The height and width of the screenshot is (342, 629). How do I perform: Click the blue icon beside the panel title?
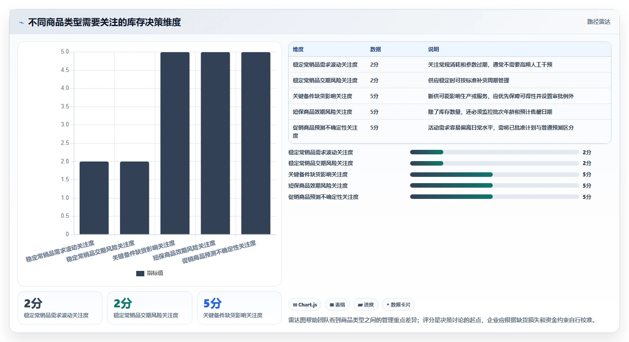click(x=21, y=22)
